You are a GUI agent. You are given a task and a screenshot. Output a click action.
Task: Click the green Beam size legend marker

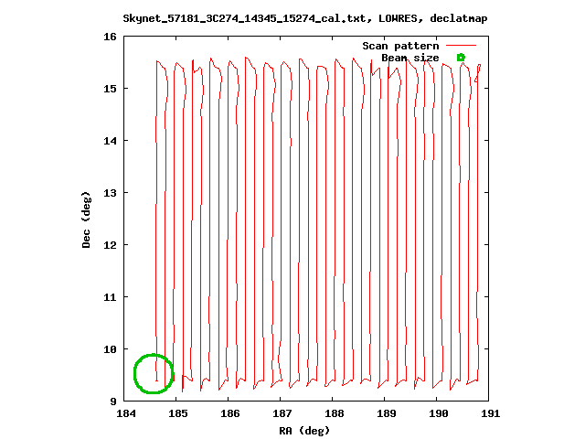pyautogui.click(x=461, y=58)
